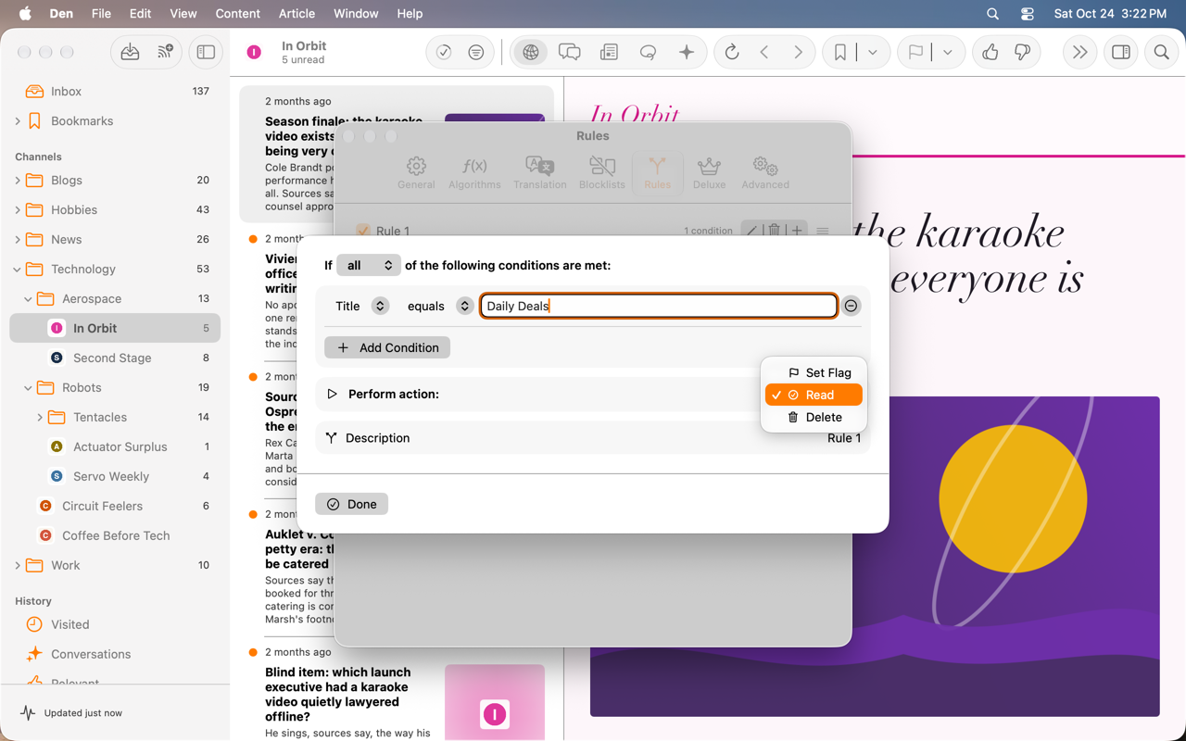Open the Title field selector dropdown

[380, 306]
